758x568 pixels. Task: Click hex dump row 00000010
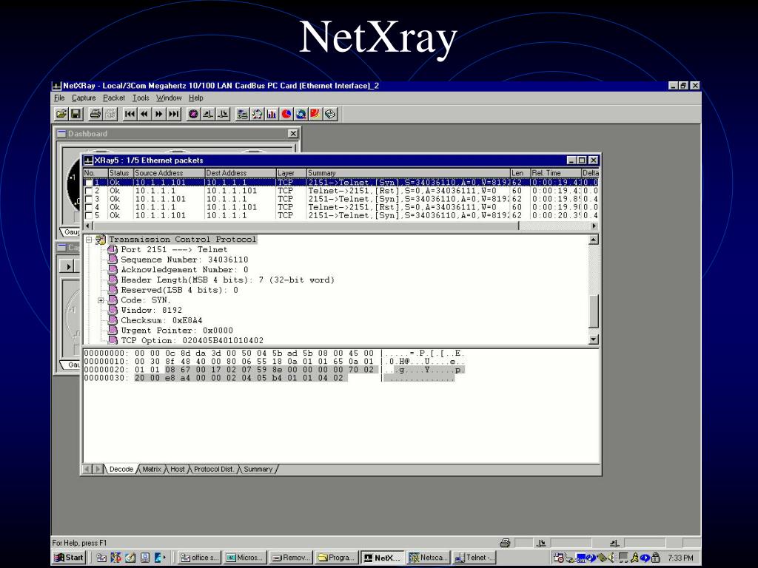[x=274, y=361]
